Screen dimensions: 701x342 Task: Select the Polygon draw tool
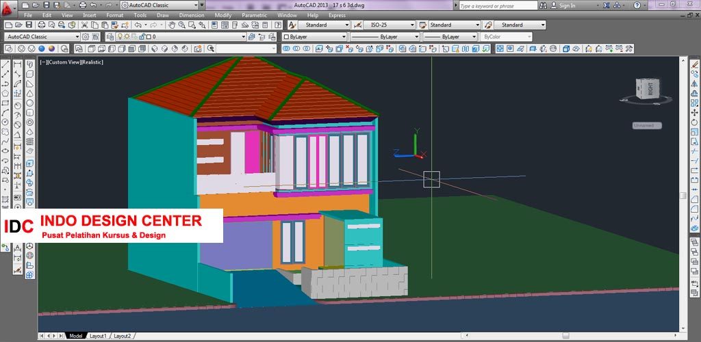click(5, 93)
